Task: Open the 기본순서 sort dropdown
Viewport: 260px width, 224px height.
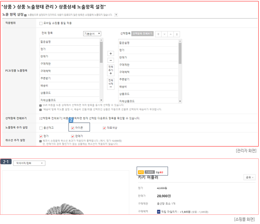Action: pos(92,33)
